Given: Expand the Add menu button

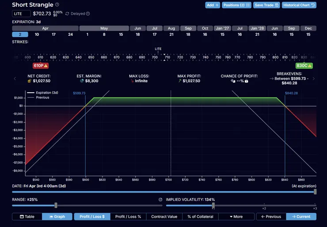Looking at the screenshot, I should tap(213, 5).
